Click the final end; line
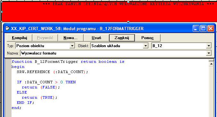The width and height of the screenshot is (217, 117). pos(16,108)
